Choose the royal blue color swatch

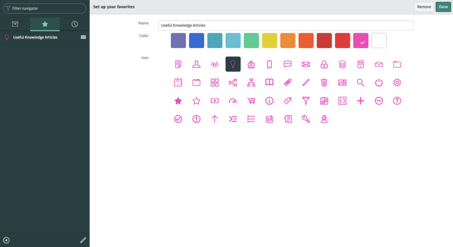pyautogui.click(x=196, y=40)
